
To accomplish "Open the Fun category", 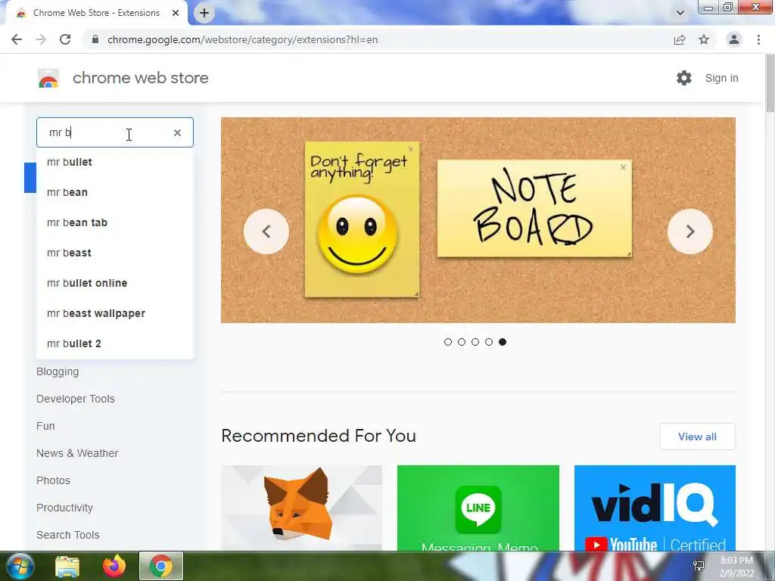I will click(x=45, y=426).
